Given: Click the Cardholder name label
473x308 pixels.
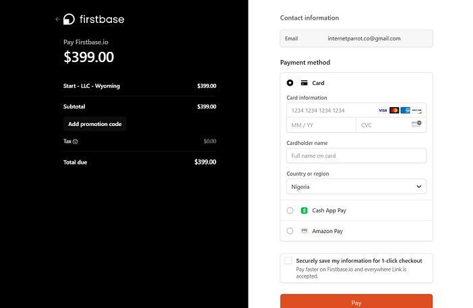Looking at the screenshot, I should click(x=307, y=143).
